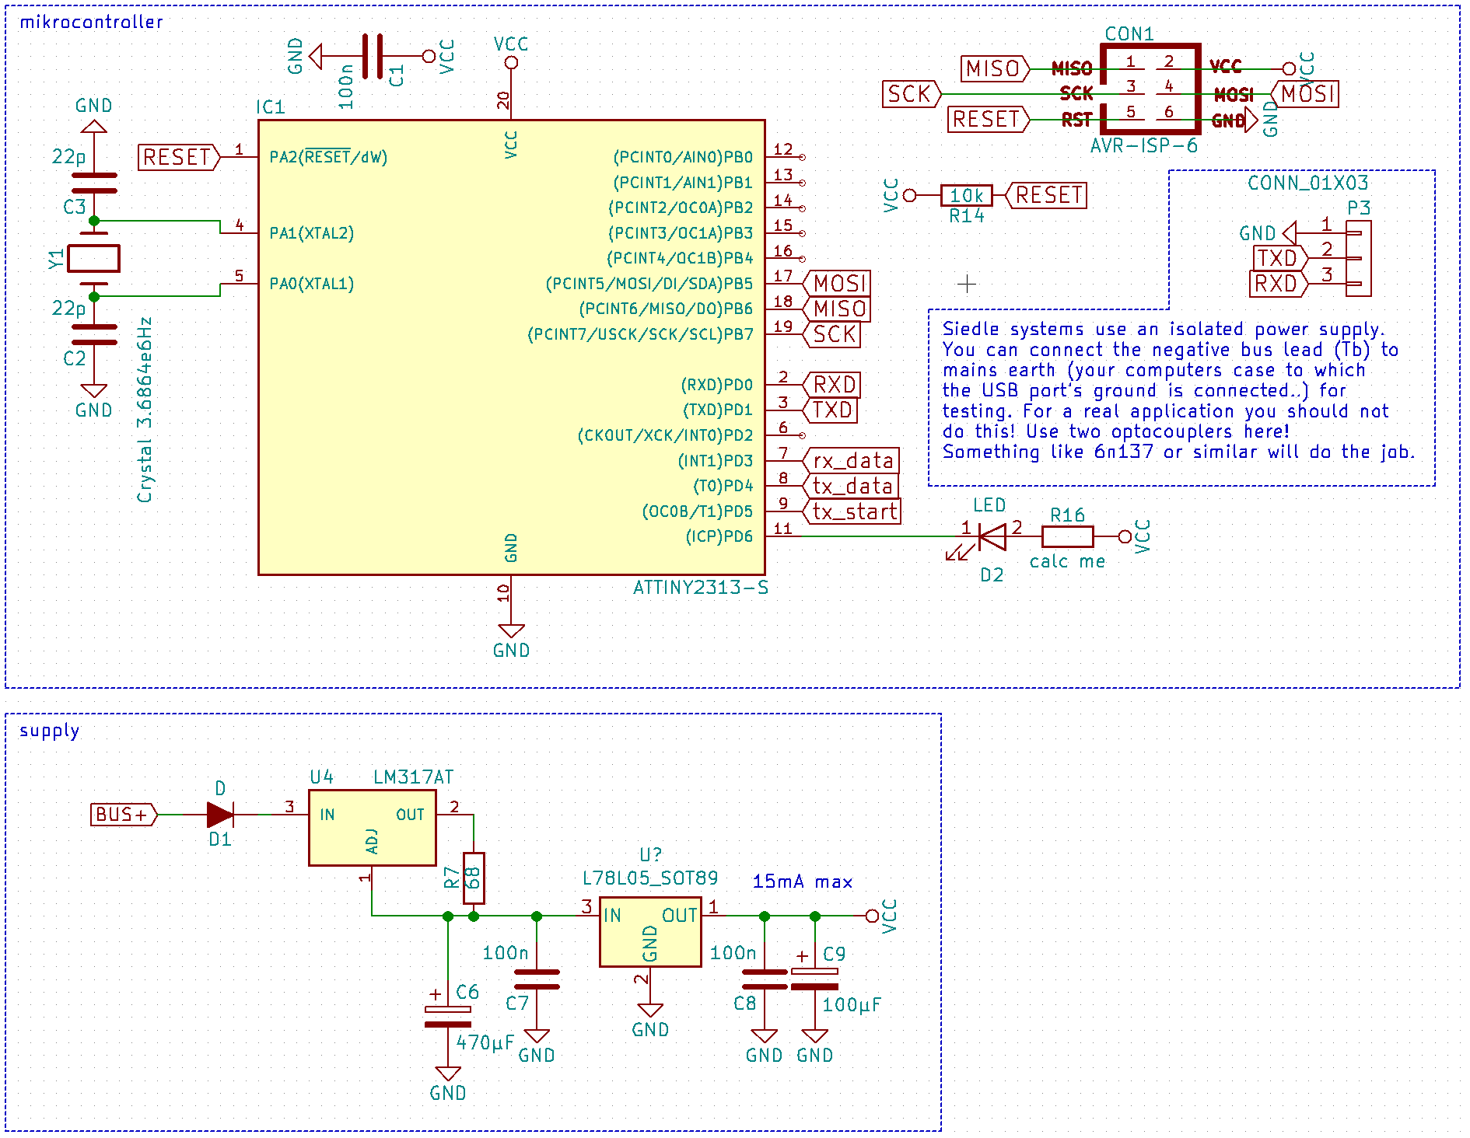
Task: Click the D1 diode symbol
Action: click(220, 815)
